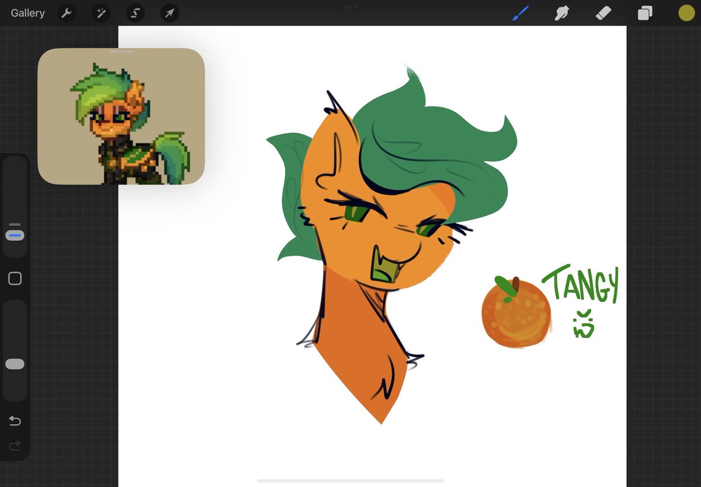Open the Actions menu with the wrench icon
Image resolution: width=701 pixels, height=487 pixels.
coord(66,13)
